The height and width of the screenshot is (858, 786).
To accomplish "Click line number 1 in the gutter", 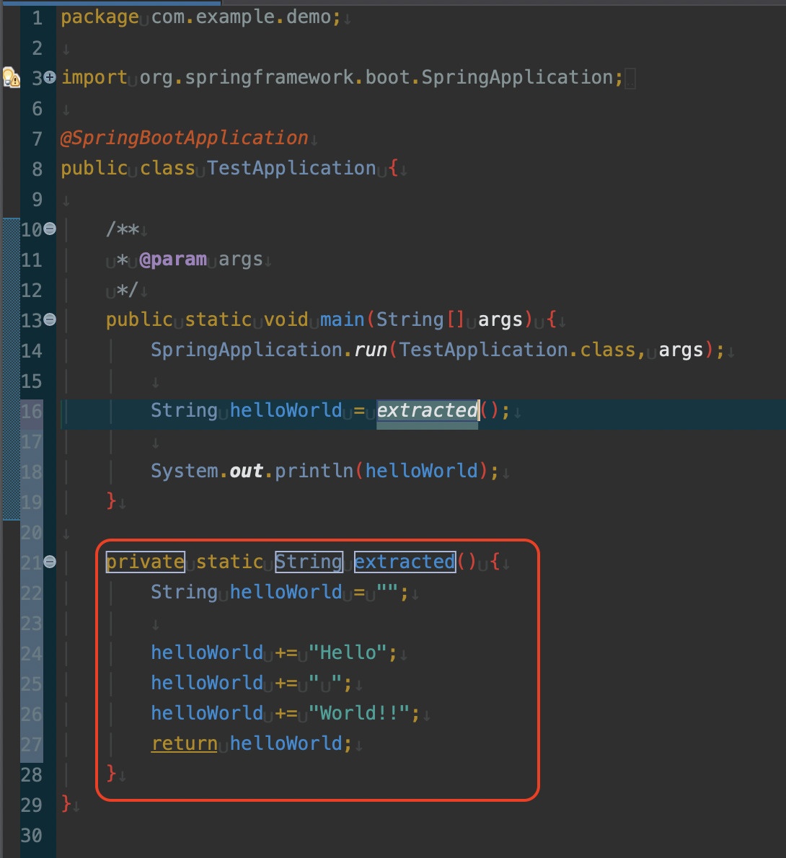I will click(37, 18).
